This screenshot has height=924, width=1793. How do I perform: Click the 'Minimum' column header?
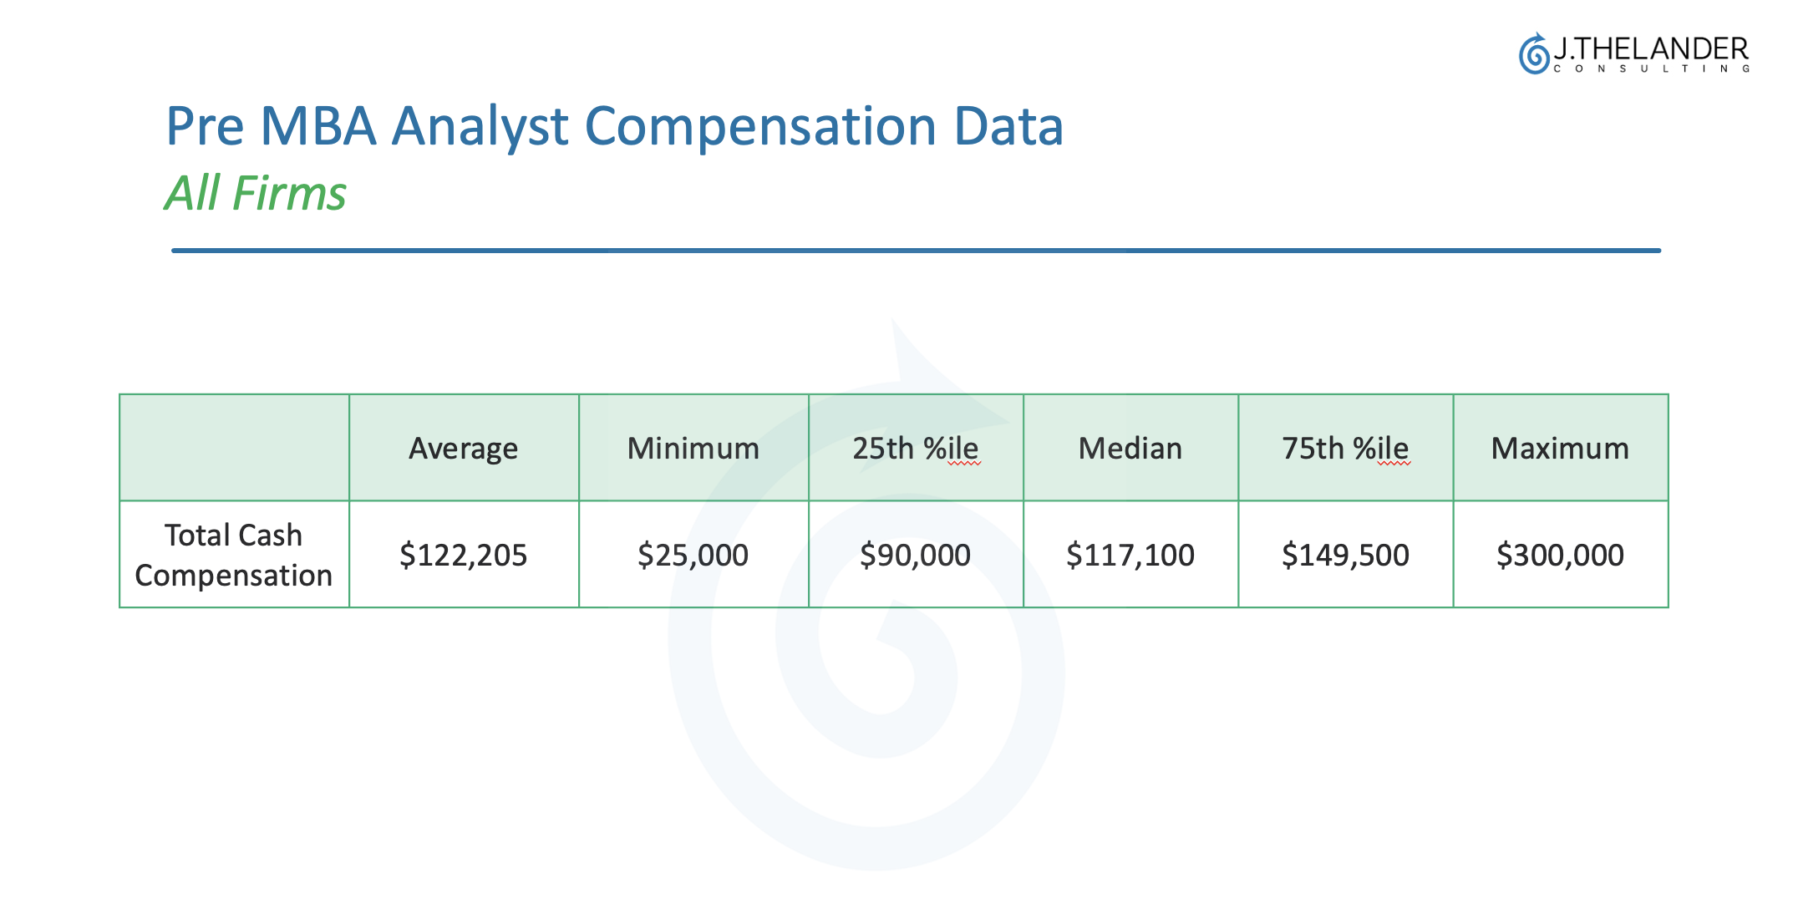click(693, 449)
